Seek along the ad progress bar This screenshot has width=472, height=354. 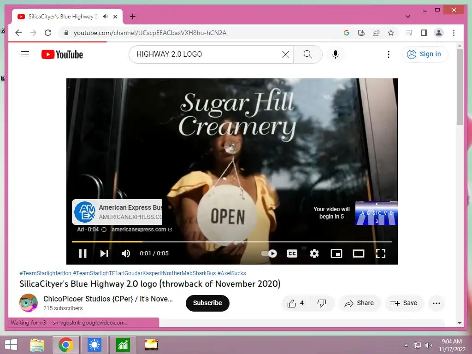point(232,242)
